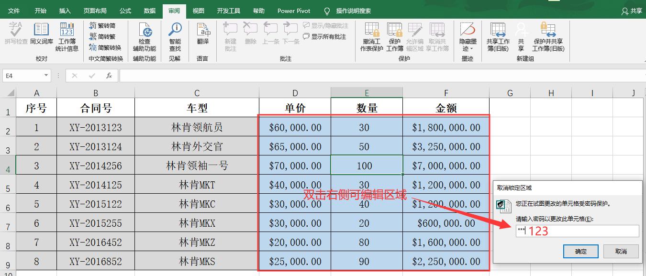Image resolution: width=646 pixels, height=276 pixels.
Task: Switch to the 开发工具 ribbon tab
Action: click(229, 11)
